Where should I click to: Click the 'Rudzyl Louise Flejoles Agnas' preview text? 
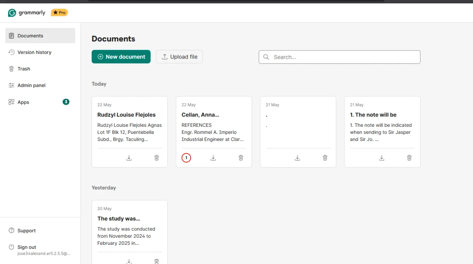click(x=130, y=125)
